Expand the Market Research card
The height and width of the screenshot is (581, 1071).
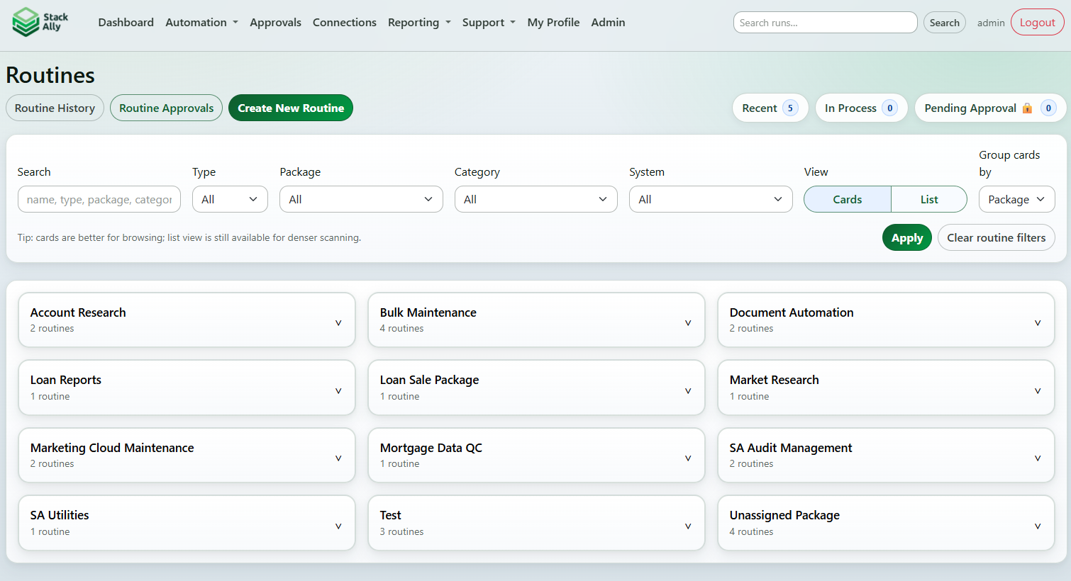point(886,388)
